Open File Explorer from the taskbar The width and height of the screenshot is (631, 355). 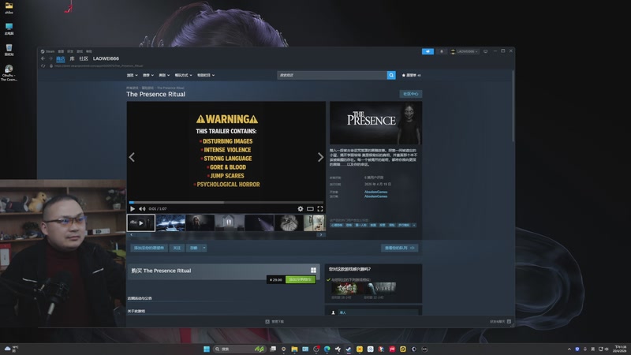pyautogui.click(x=294, y=349)
